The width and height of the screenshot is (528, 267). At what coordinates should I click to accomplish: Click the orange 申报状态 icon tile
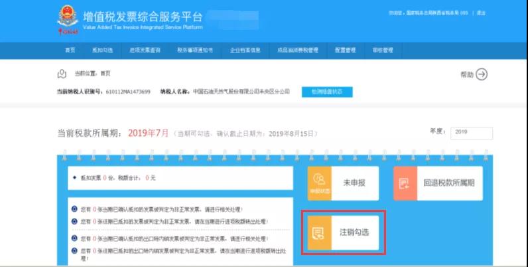click(319, 183)
